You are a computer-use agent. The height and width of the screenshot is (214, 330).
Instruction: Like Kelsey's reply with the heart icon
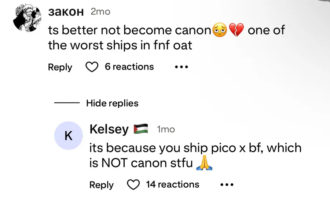click(x=133, y=185)
